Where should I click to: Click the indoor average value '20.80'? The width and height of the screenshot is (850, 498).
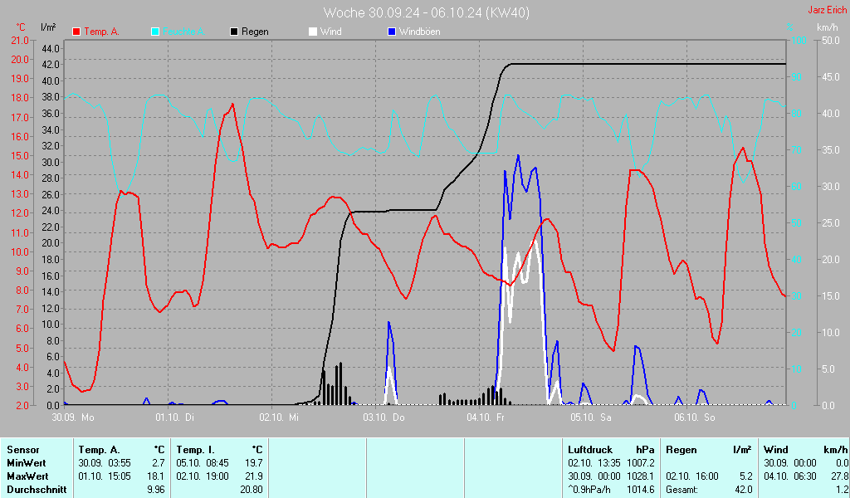[252, 490]
